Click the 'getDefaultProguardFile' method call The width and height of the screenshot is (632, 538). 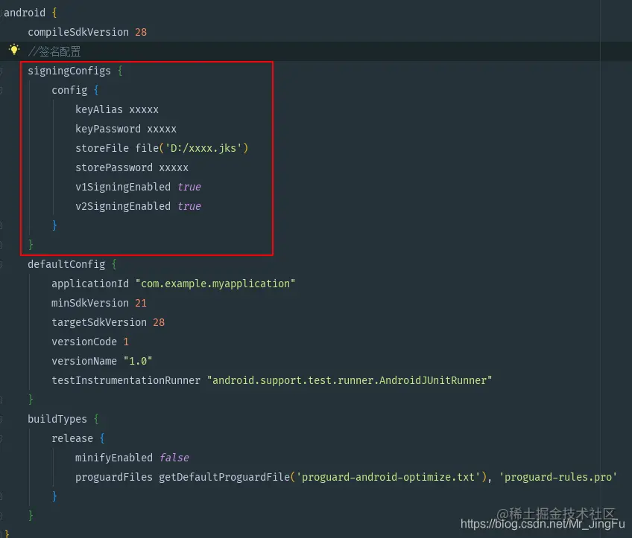tap(224, 477)
